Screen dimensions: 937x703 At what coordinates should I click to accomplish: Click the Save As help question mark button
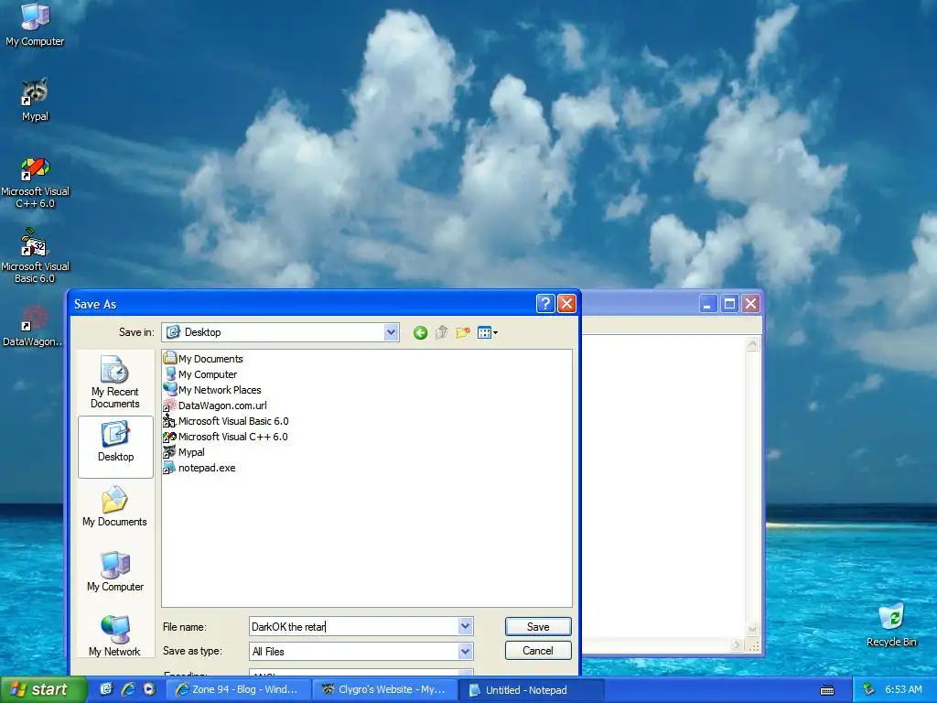pyautogui.click(x=545, y=304)
